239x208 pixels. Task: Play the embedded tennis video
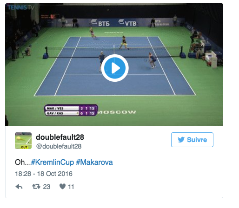115,68
